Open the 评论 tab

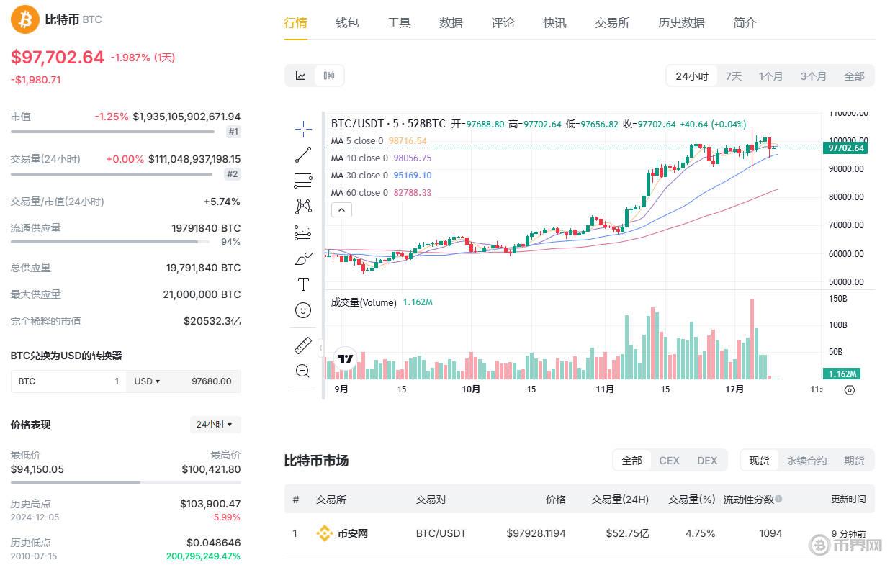point(503,23)
